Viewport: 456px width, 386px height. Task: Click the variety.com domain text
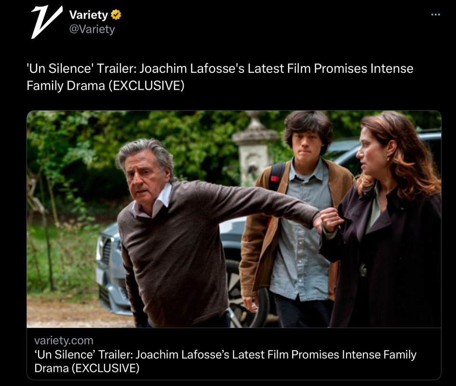[64, 340]
